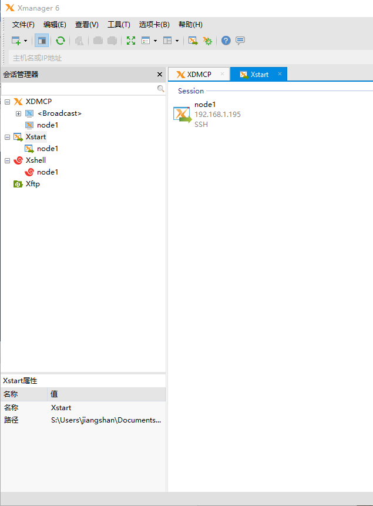Click the Session group header

pyautogui.click(x=191, y=91)
